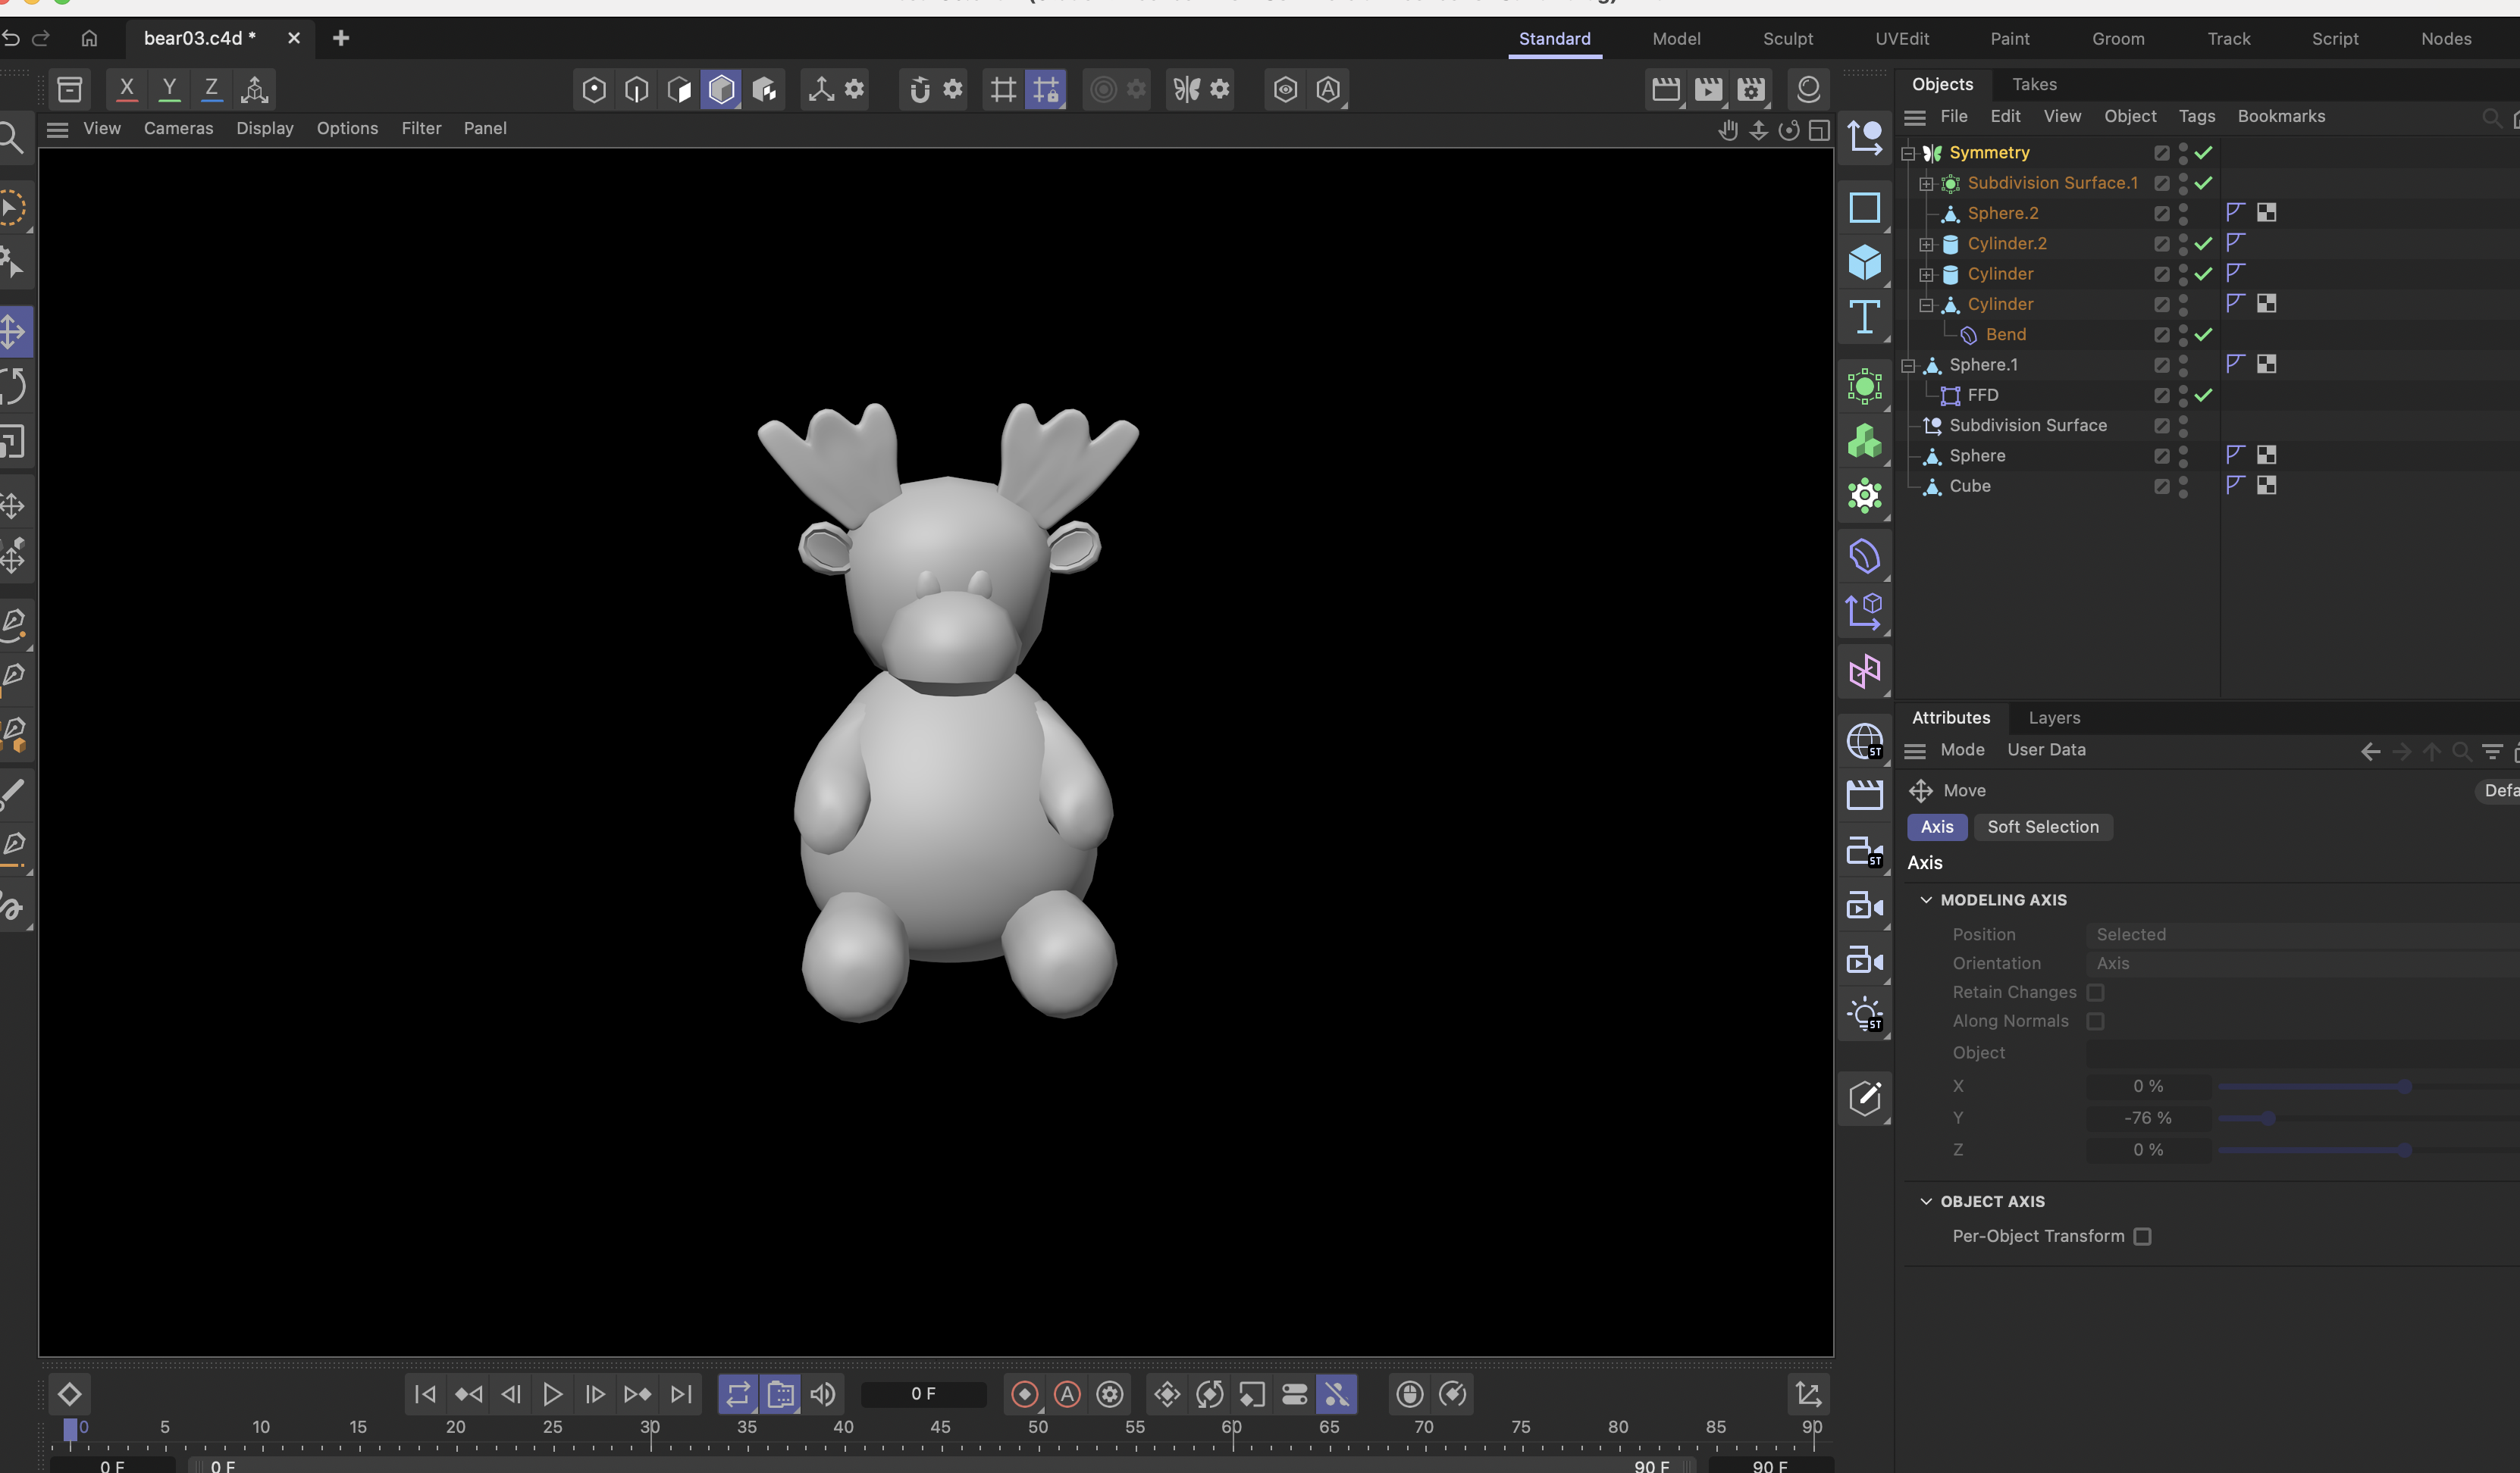The height and width of the screenshot is (1473, 2520).
Task: Click the Soft Selection button
Action: point(2043,827)
